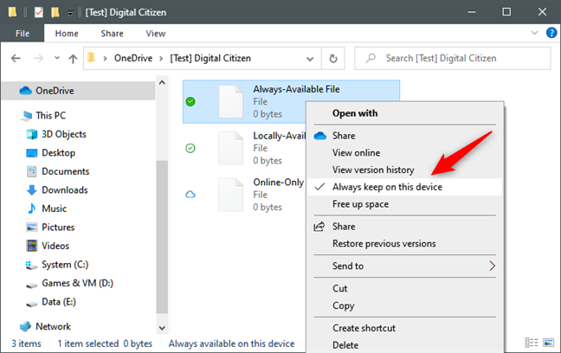Open System (C:) drive
Screen dimensions: 561x353
(65, 264)
